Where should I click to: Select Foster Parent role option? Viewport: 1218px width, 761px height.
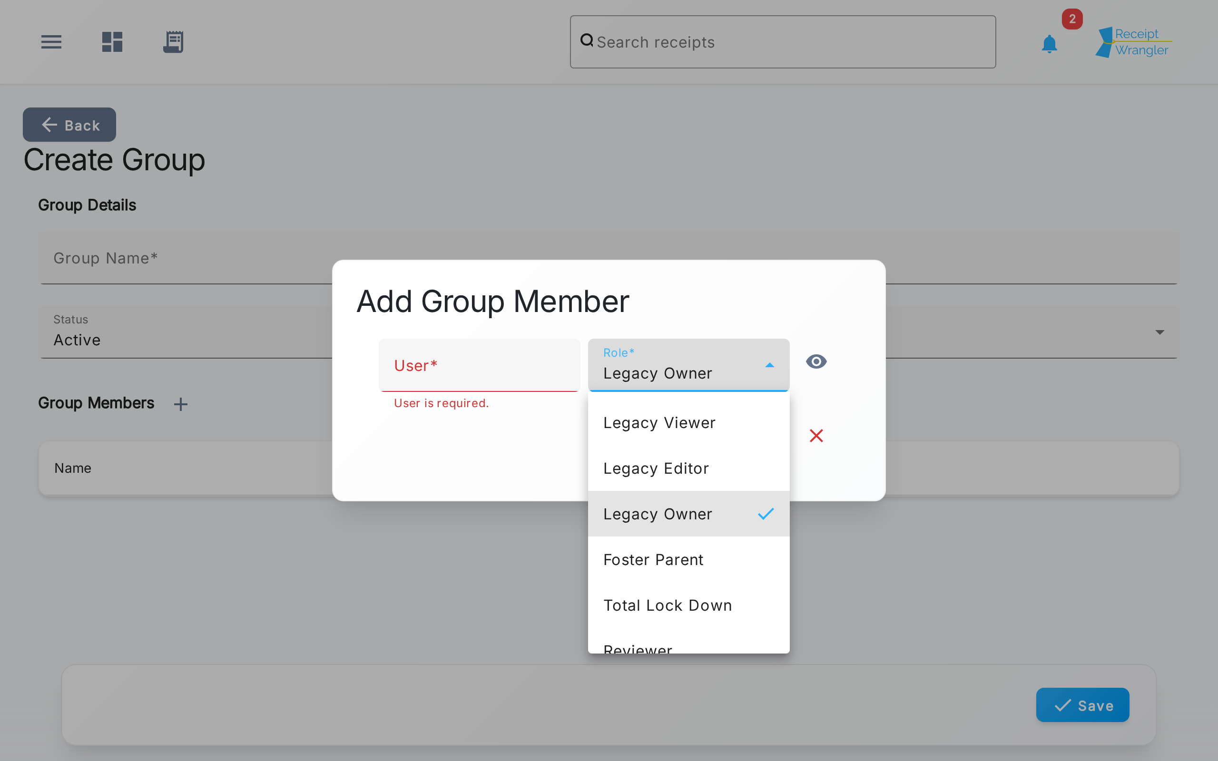pyautogui.click(x=688, y=560)
